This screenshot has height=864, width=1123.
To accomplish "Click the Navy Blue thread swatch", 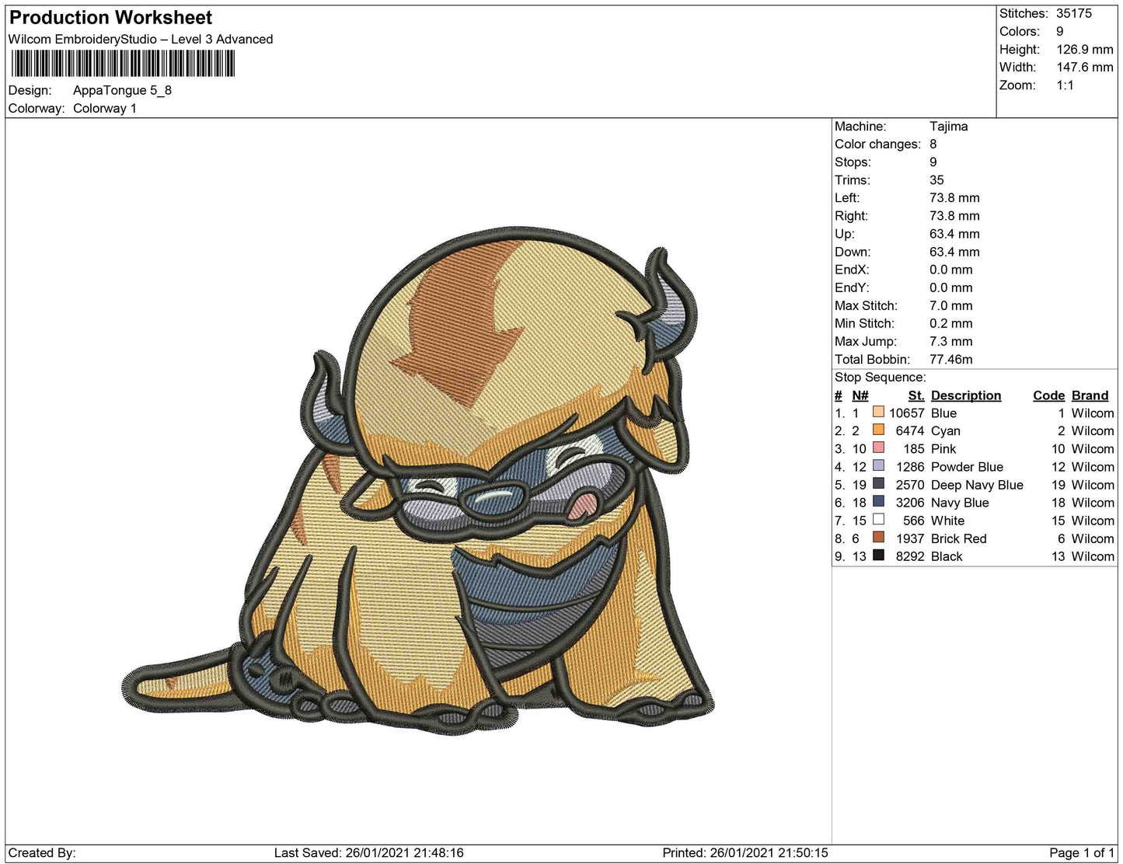I will (878, 502).
